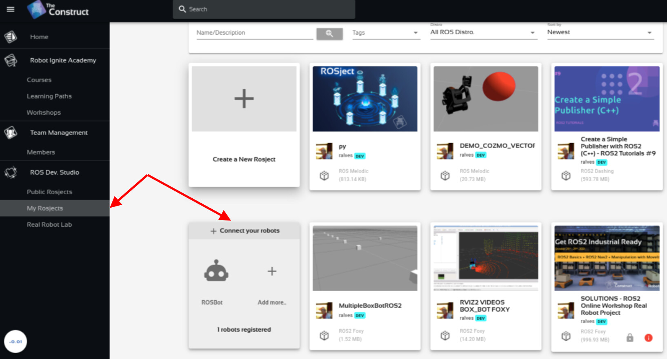The width and height of the screenshot is (667, 359).
Task: Open Public Rosjects in sidebar
Action: (49, 192)
